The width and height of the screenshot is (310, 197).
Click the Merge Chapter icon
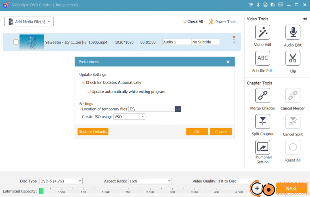tap(263, 96)
